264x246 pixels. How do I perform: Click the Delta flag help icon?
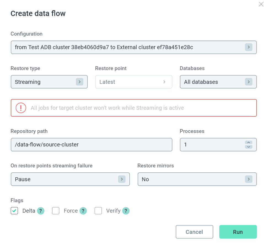coord(41,211)
